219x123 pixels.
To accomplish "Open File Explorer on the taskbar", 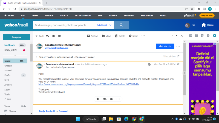I will 111,119.
